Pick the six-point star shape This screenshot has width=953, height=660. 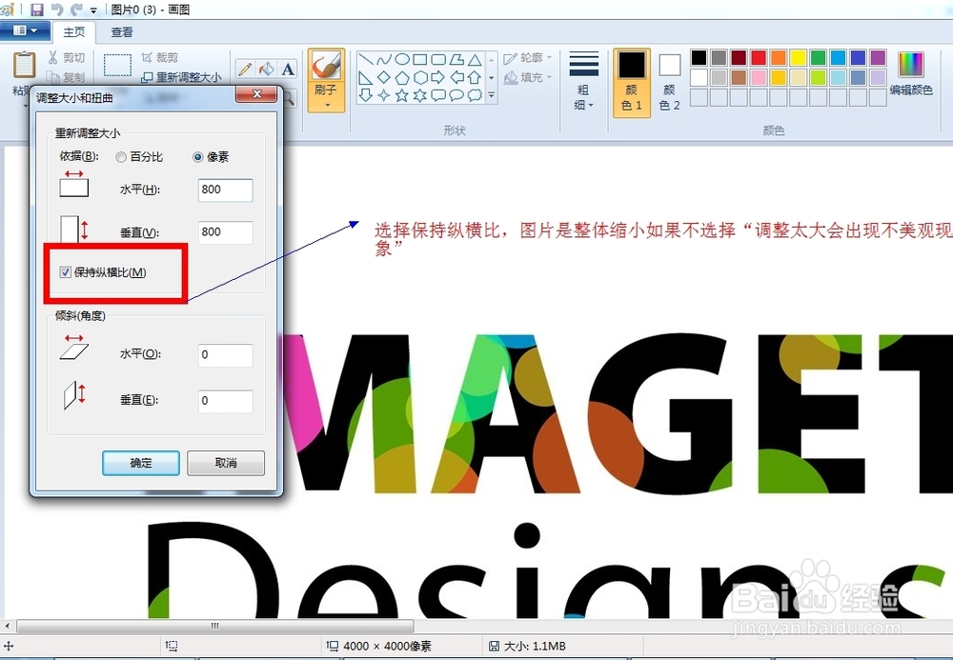[x=420, y=95]
